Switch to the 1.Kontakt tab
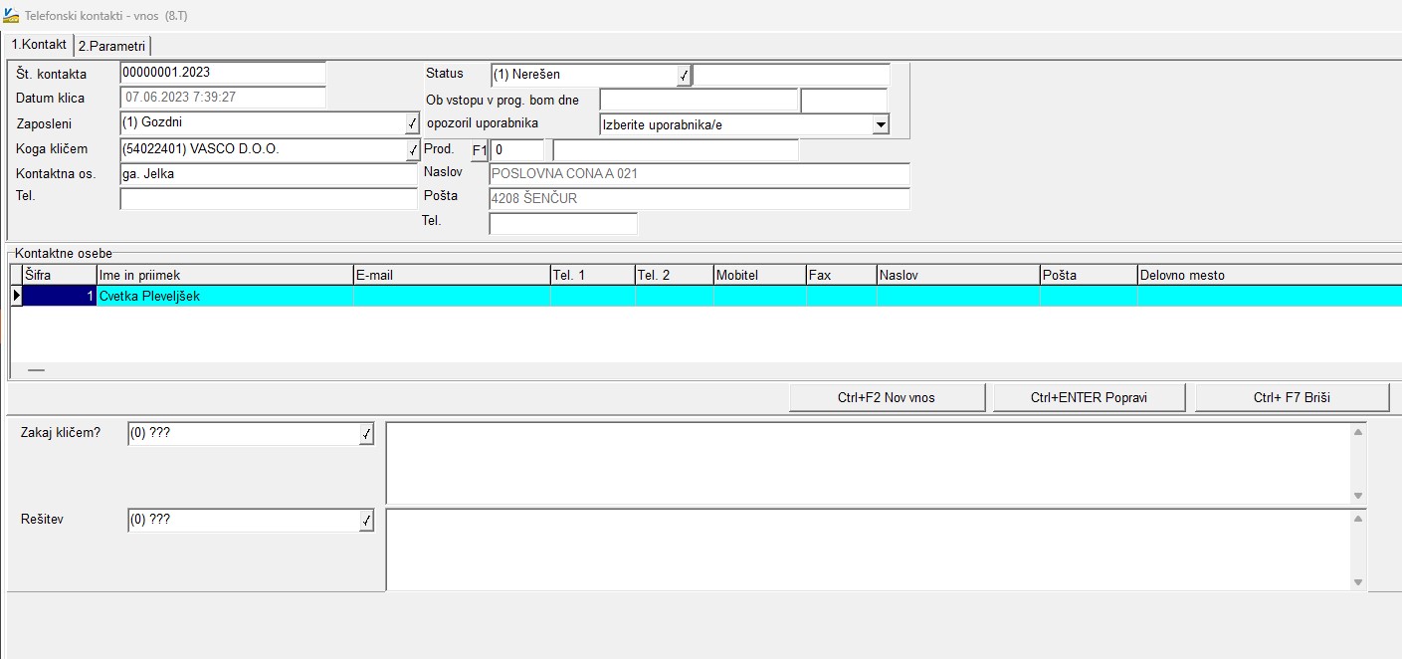The image size is (1402, 659). click(x=39, y=45)
